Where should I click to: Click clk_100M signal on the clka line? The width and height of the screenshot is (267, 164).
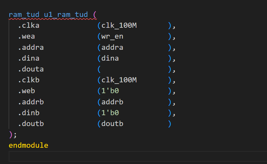pyautogui.click(x=119, y=26)
